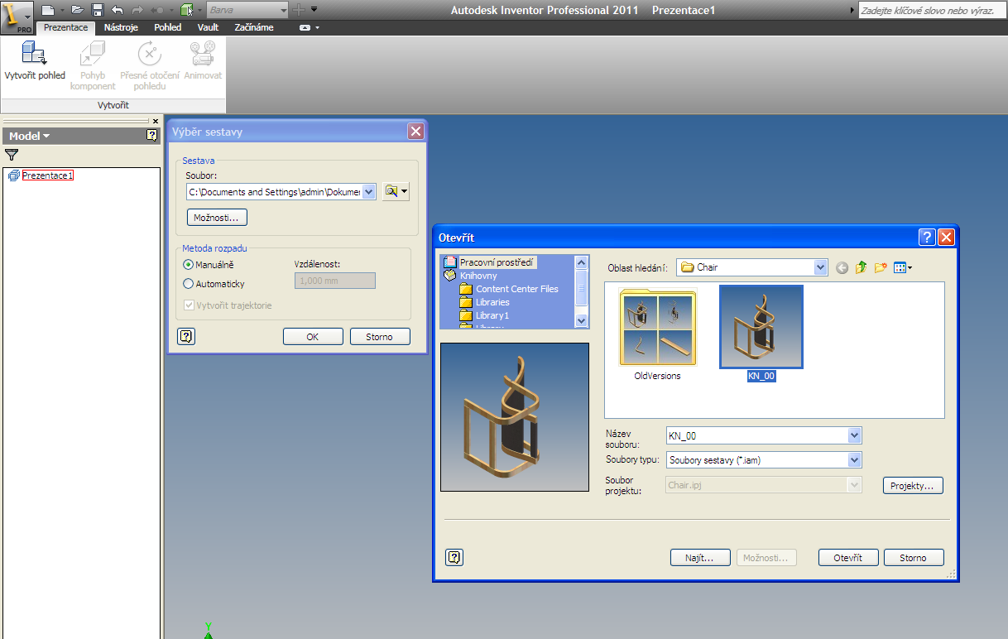Image resolution: width=1008 pixels, height=639 pixels.
Task: Click Storno in the Otevřít dialog
Action: click(914, 558)
